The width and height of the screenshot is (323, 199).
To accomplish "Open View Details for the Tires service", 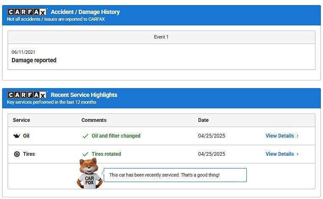I will (x=282, y=154).
